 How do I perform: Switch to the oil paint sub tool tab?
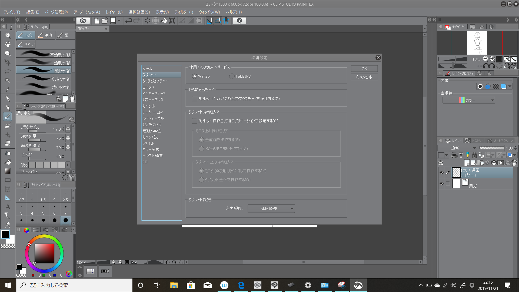[x=45, y=35]
